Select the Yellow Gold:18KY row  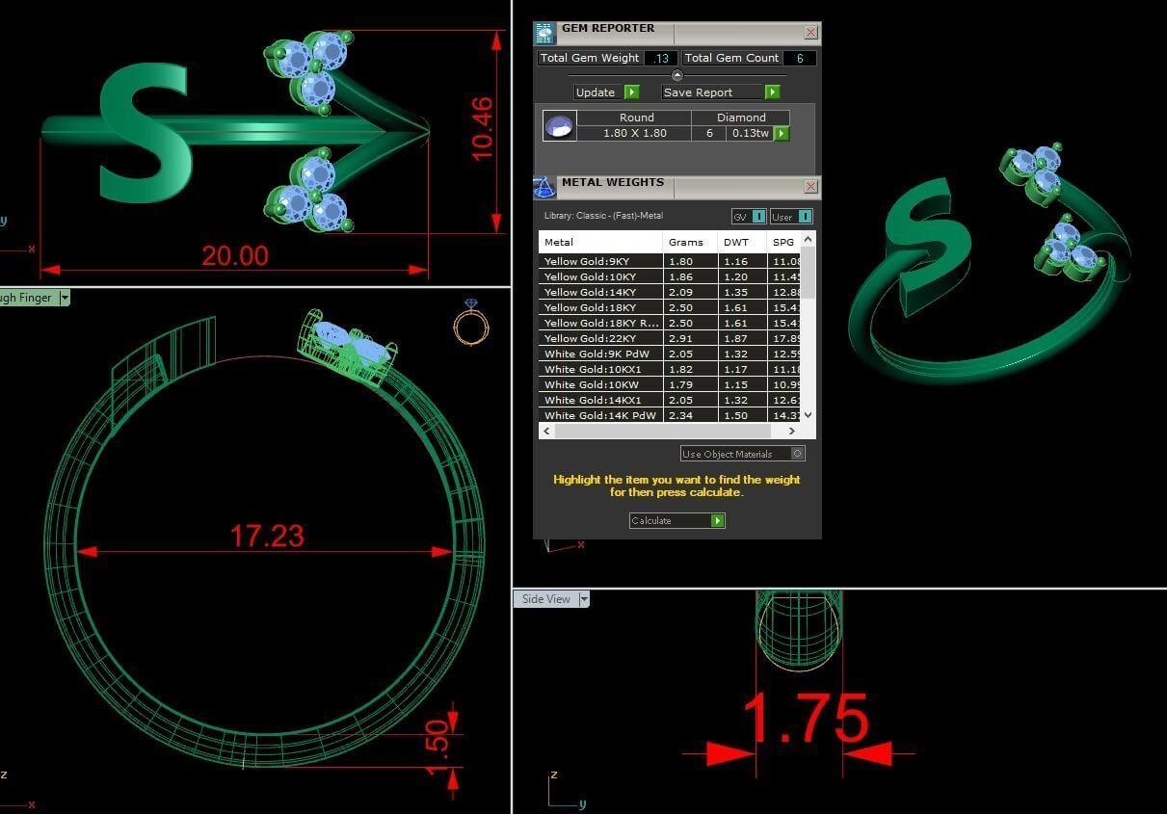coord(670,307)
